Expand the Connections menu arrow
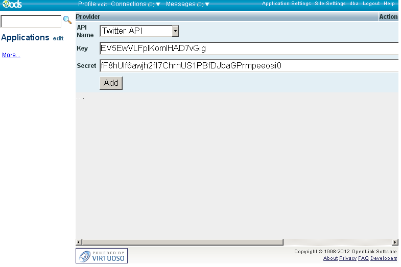This screenshot has width=401, height=267. (158, 4)
